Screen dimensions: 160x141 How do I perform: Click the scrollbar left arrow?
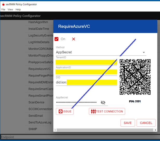point(55,130)
